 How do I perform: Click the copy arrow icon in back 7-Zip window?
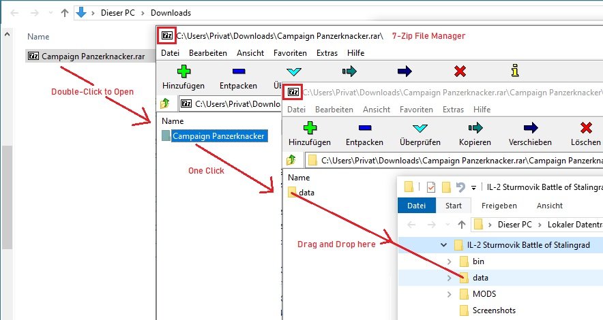[349, 71]
